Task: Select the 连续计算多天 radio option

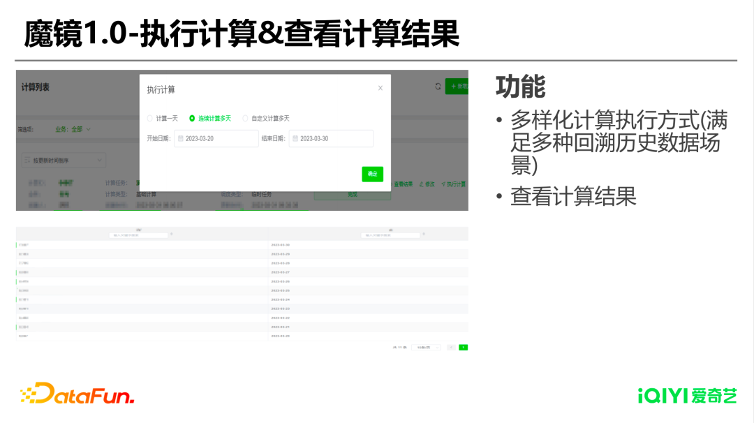Action: [x=192, y=118]
